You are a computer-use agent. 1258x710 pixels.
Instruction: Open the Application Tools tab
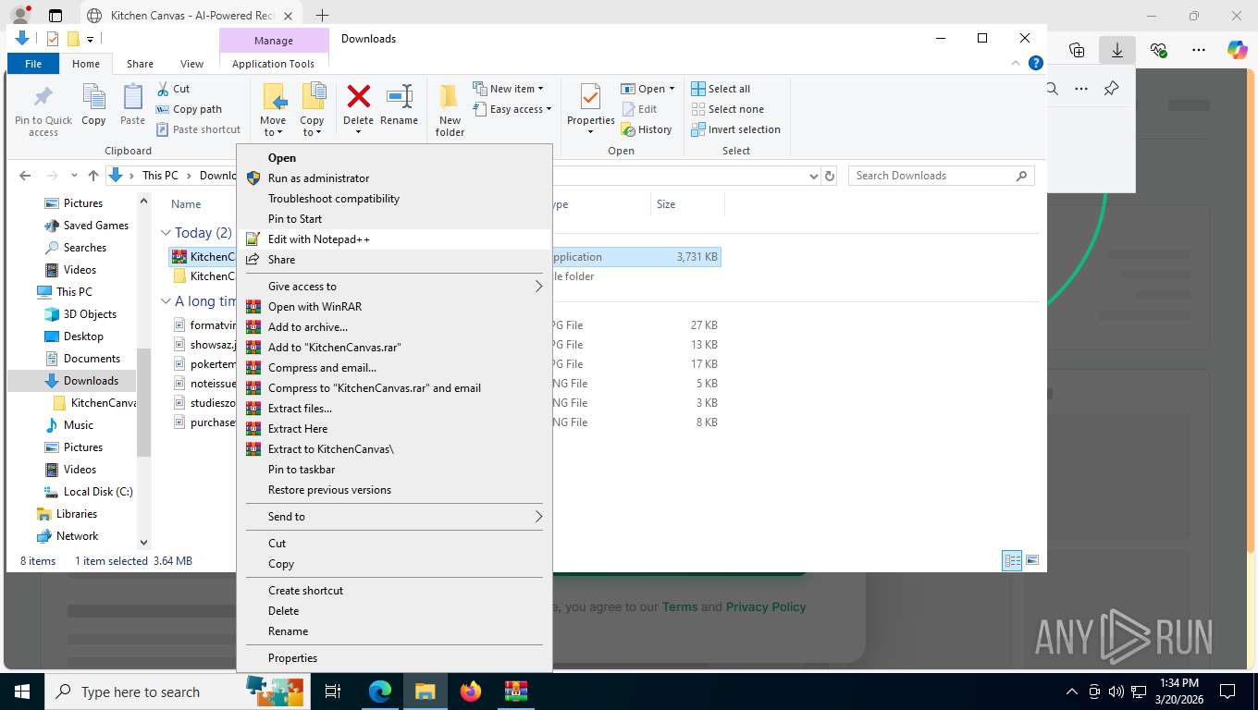pyautogui.click(x=274, y=64)
